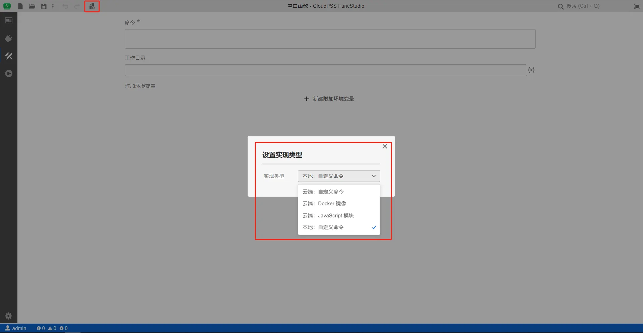Click the 设置实现类型 dialog title

282,155
